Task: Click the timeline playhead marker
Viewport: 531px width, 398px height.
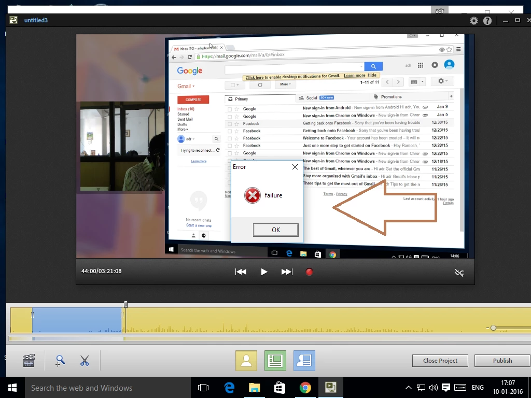Action: pos(125,304)
